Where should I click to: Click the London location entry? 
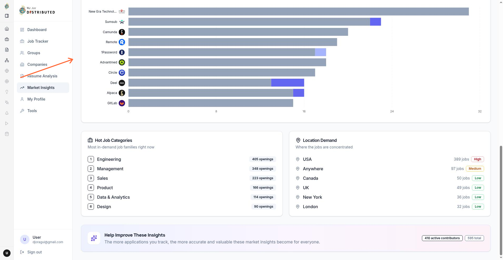tap(390, 207)
